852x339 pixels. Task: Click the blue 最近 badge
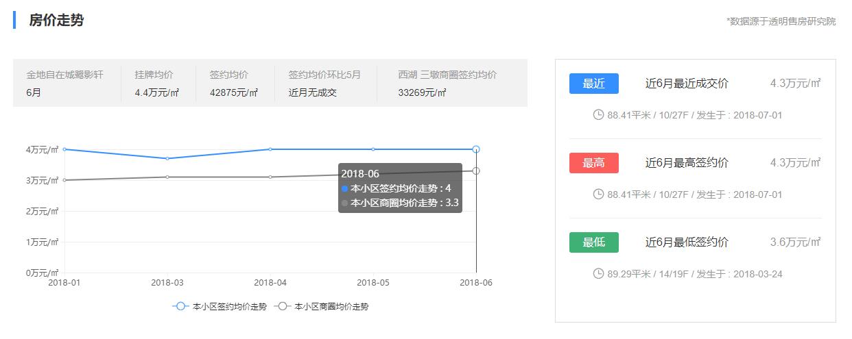click(594, 84)
